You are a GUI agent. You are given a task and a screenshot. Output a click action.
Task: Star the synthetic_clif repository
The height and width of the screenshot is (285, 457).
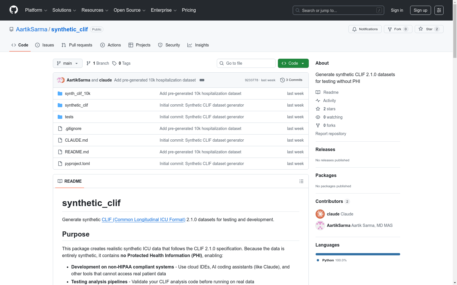coord(429,29)
